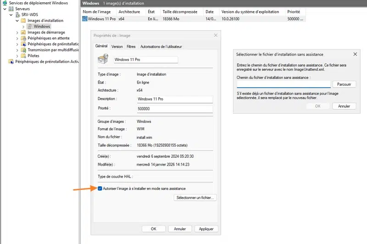Select the Windows 11 Pro image icon in list
The image size is (367, 244).
tap(85, 19)
